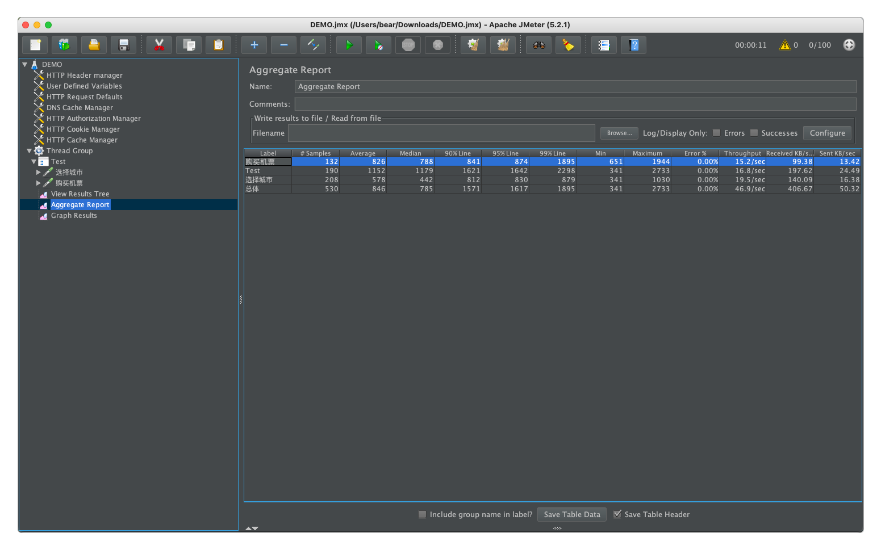Sort by the Average column header
The height and width of the screenshot is (550, 881).
[363, 153]
